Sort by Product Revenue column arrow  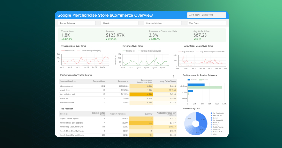click(x=127, y=114)
